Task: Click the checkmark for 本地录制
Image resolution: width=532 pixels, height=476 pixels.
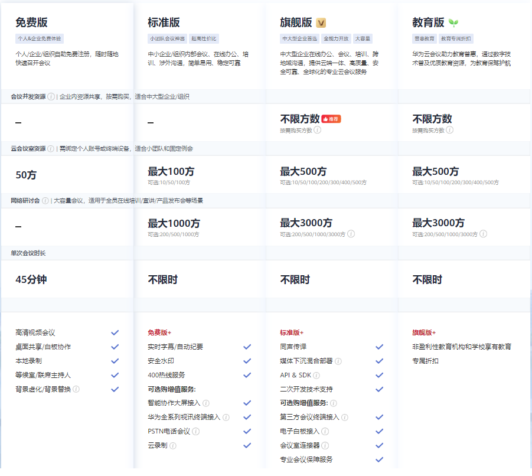Action: pyautogui.click(x=115, y=361)
